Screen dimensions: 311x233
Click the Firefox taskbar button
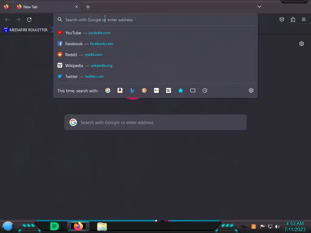point(78,226)
